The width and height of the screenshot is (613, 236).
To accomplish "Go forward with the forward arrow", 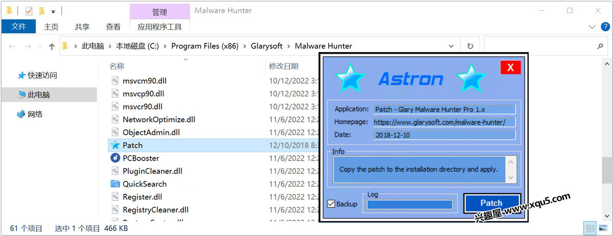I will click(x=28, y=46).
